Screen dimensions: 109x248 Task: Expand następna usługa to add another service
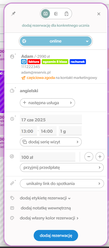coord(47,103)
